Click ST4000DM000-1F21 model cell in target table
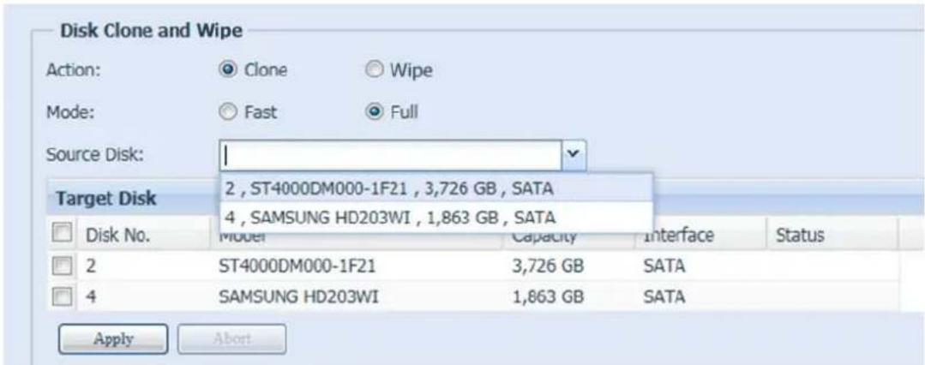This screenshot has height=365, width=925. pyautogui.click(x=297, y=267)
